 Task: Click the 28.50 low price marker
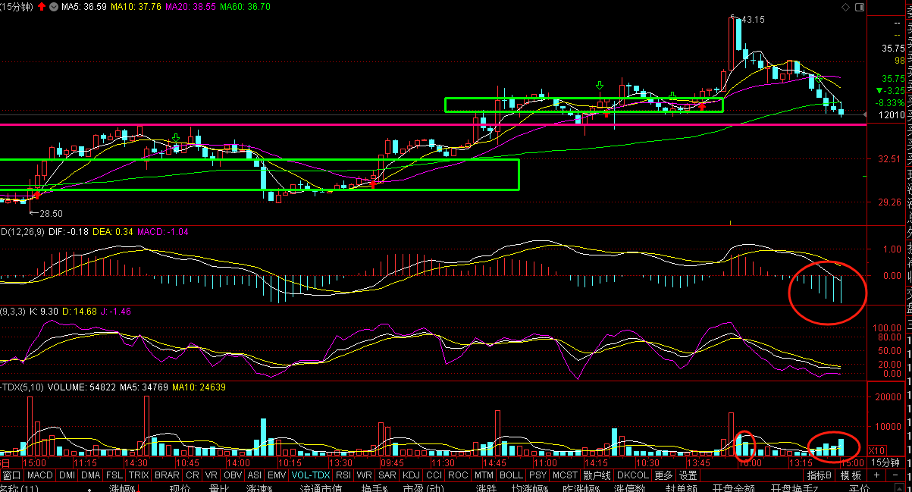click(x=51, y=214)
